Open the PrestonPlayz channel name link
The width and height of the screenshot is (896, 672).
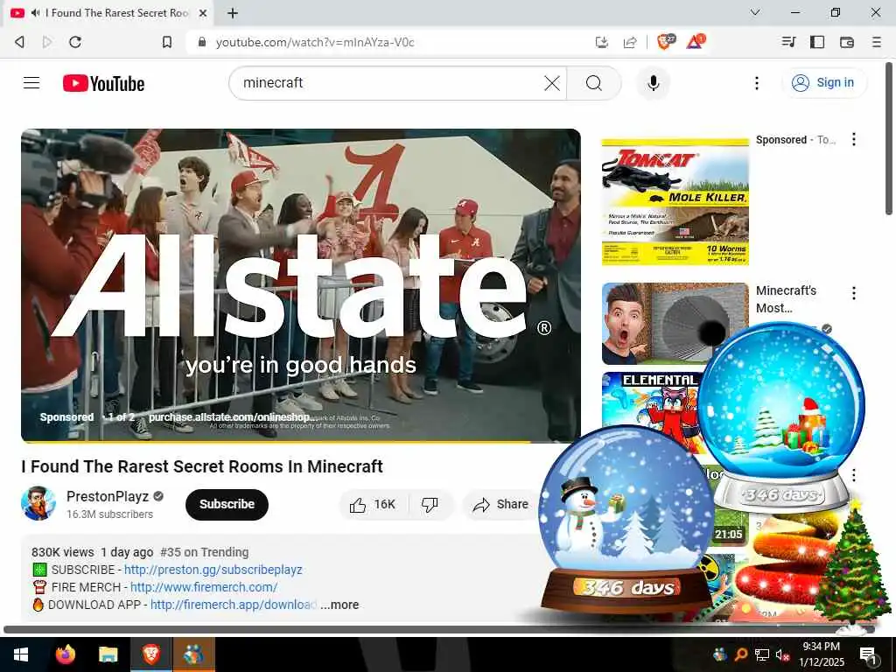108,496
